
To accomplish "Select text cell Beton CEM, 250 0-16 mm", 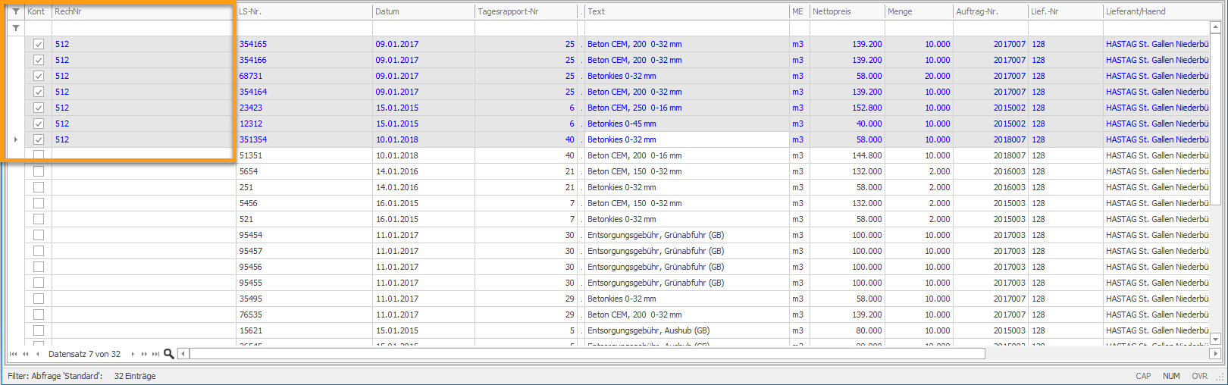I will click(x=687, y=108).
